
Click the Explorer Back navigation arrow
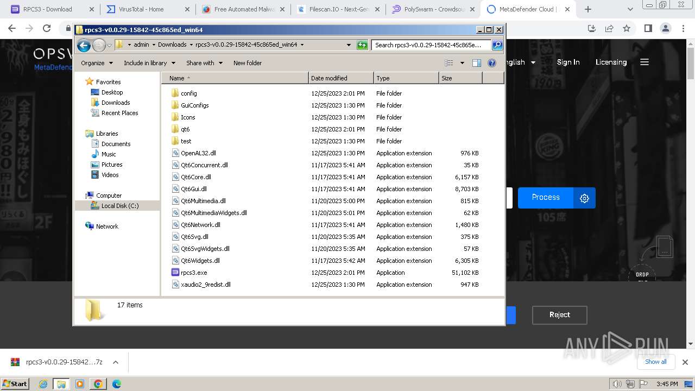(84, 45)
